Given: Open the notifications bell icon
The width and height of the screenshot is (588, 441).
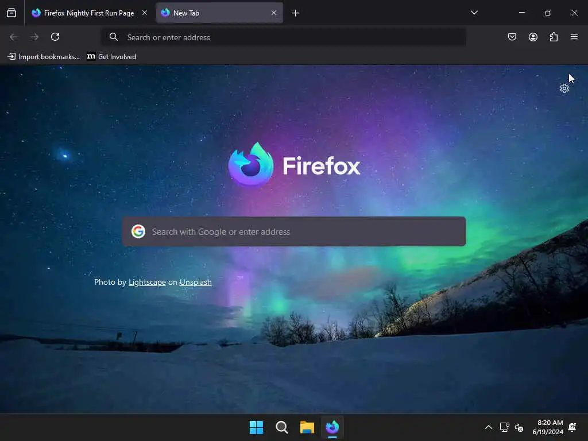Looking at the screenshot, I should pyautogui.click(x=572, y=427).
